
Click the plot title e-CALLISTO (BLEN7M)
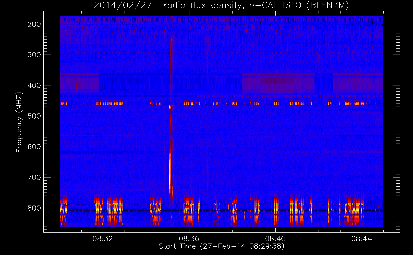coord(299,5)
